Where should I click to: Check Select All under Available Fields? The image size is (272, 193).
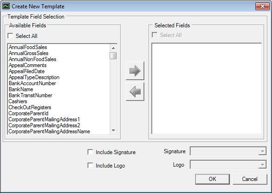10,36
